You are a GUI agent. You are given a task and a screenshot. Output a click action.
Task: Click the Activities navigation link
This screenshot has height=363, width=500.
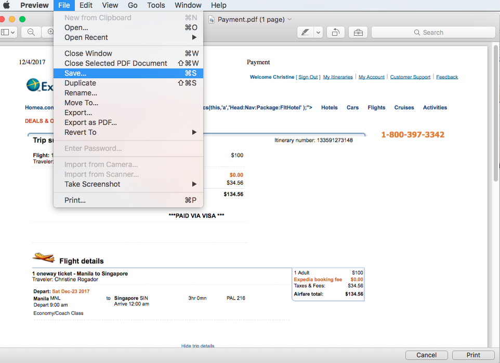coord(435,107)
